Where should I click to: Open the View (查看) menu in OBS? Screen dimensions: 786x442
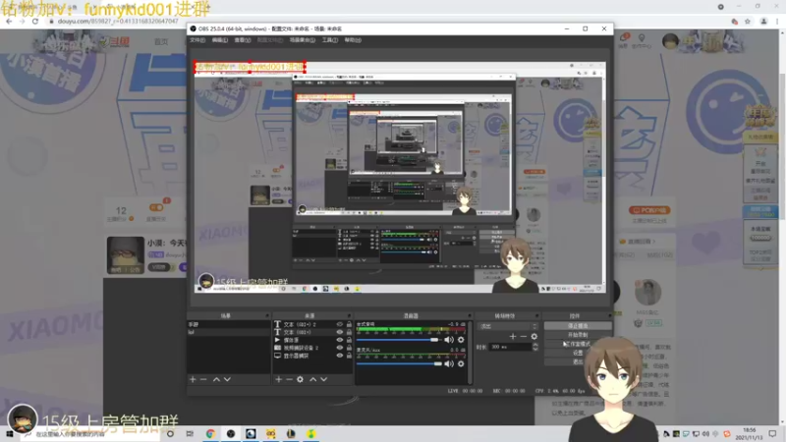pyautogui.click(x=242, y=40)
